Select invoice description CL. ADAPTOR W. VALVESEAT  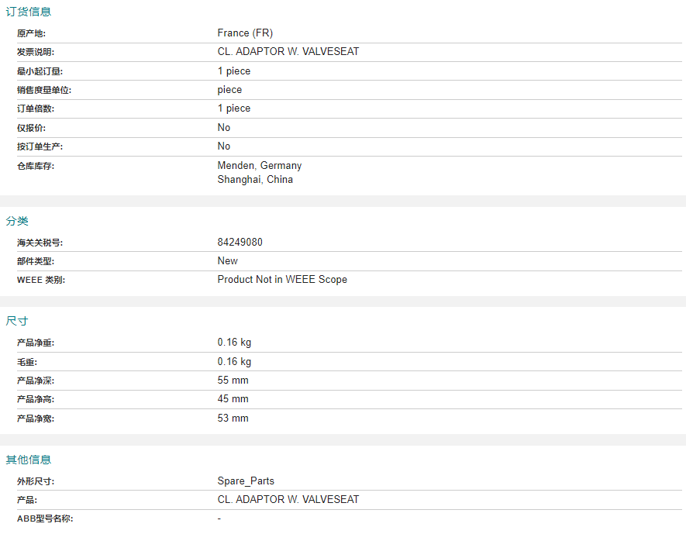click(x=288, y=52)
